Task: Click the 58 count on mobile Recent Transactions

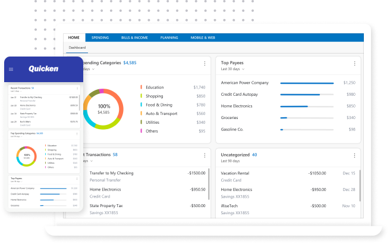Action: coord(33,88)
